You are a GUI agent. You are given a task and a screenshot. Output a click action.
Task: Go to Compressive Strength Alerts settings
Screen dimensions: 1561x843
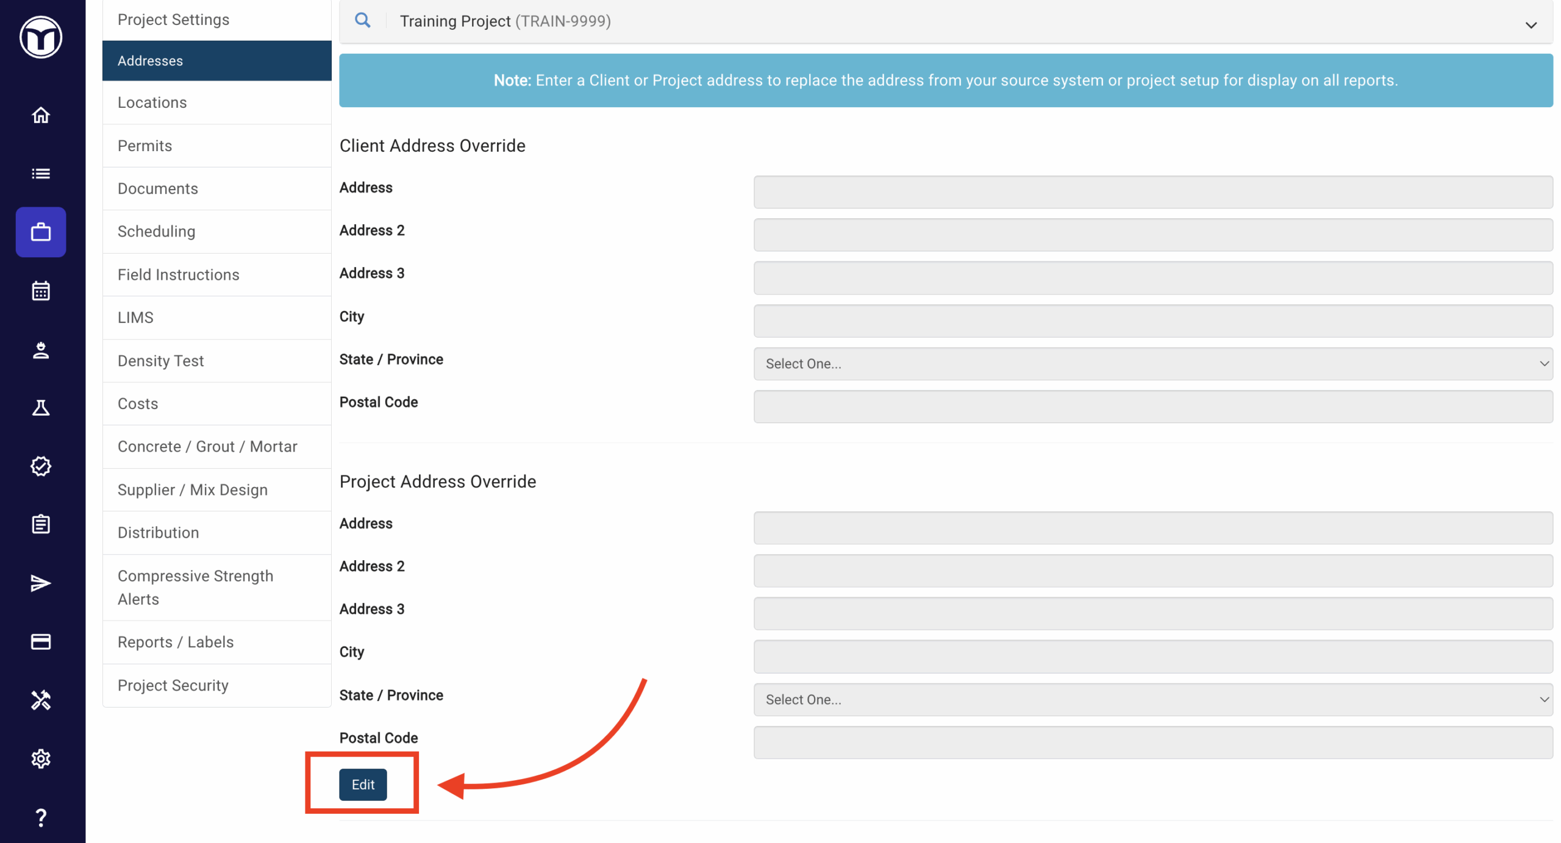[x=195, y=588]
